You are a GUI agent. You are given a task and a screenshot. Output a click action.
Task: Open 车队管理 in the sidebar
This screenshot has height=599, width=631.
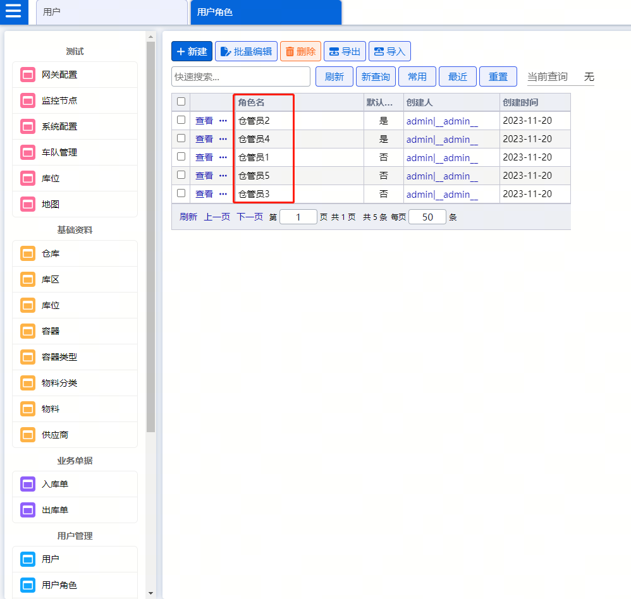(75, 152)
